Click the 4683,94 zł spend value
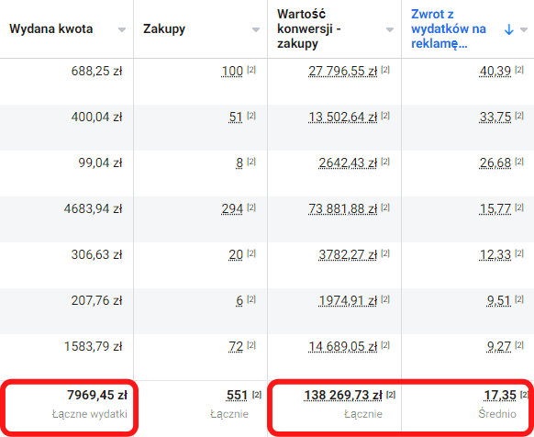Viewport: 534px width, 437px height. (93, 208)
